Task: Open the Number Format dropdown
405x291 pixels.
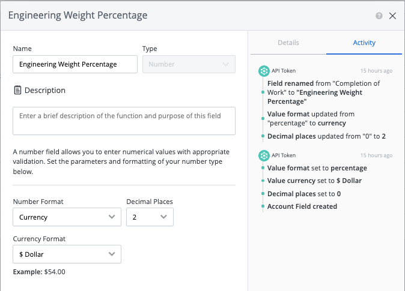Action: point(67,217)
